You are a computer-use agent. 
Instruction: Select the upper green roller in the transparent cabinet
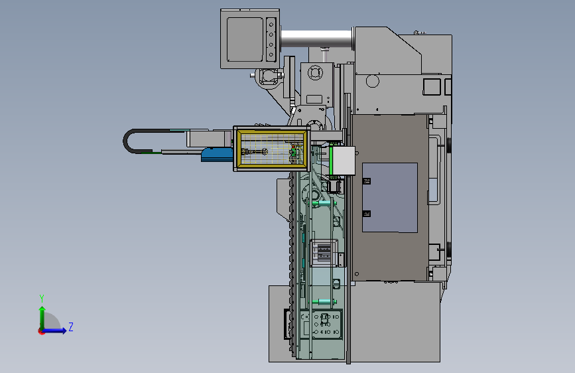[x=323, y=203]
